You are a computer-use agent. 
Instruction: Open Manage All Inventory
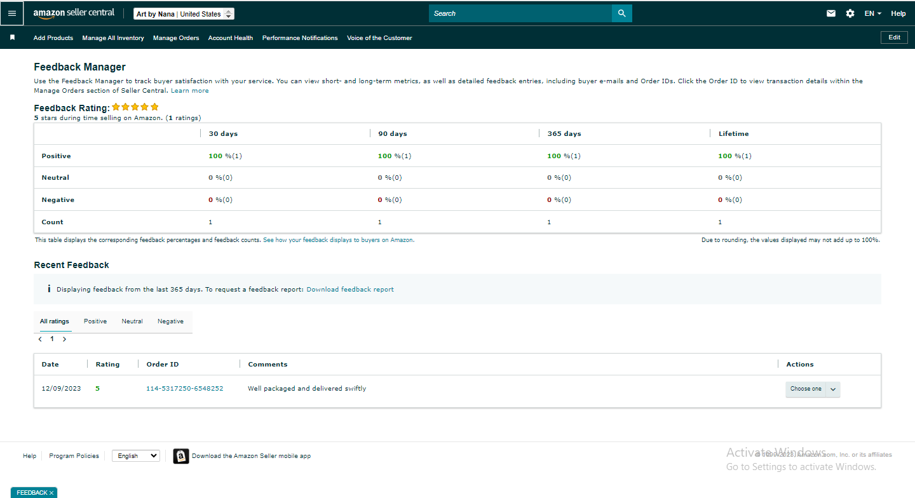tap(113, 38)
